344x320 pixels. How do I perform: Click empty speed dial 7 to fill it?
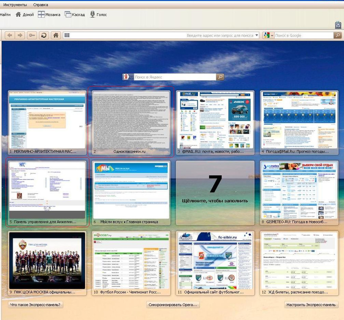pyautogui.click(x=215, y=193)
